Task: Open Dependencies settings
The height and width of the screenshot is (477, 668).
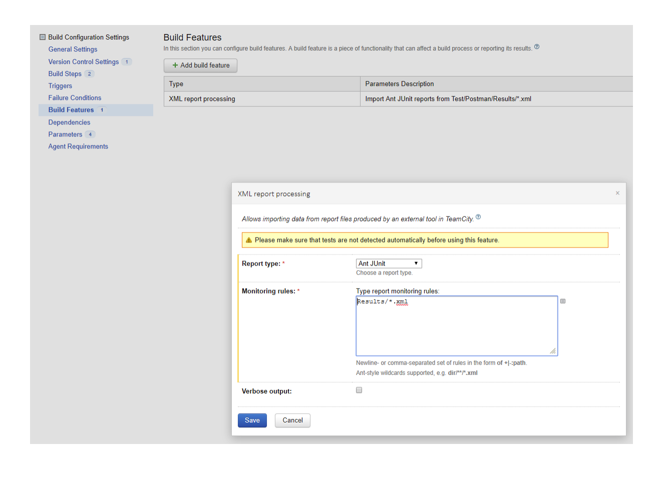Action: [69, 122]
